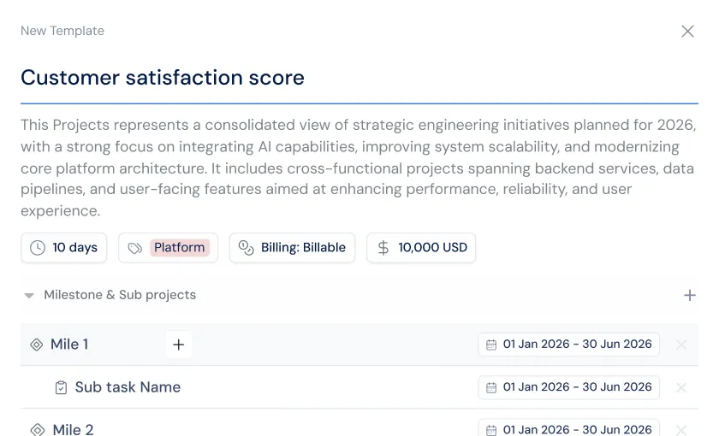Select the Platform tag label
The height and width of the screenshot is (436, 719).
pyautogui.click(x=179, y=247)
